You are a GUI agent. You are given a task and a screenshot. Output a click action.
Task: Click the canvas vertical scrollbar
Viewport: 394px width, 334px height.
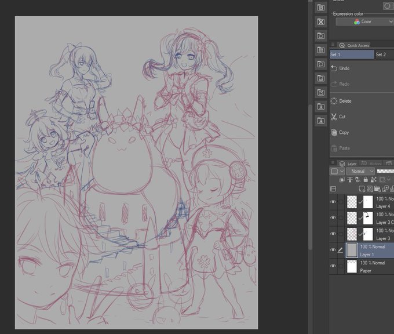tap(311, 176)
